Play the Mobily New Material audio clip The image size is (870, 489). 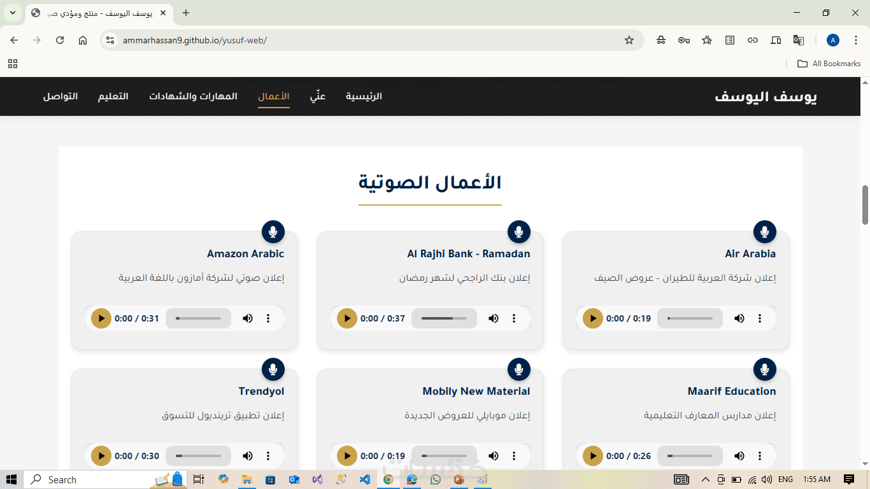(x=347, y=456)
